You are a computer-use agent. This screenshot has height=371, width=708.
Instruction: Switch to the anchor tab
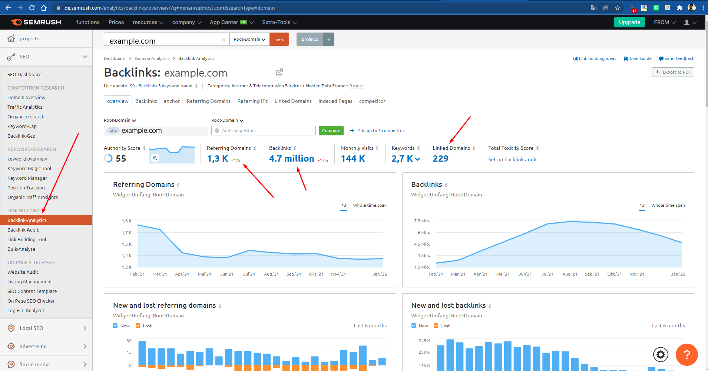tap(172, 101)
